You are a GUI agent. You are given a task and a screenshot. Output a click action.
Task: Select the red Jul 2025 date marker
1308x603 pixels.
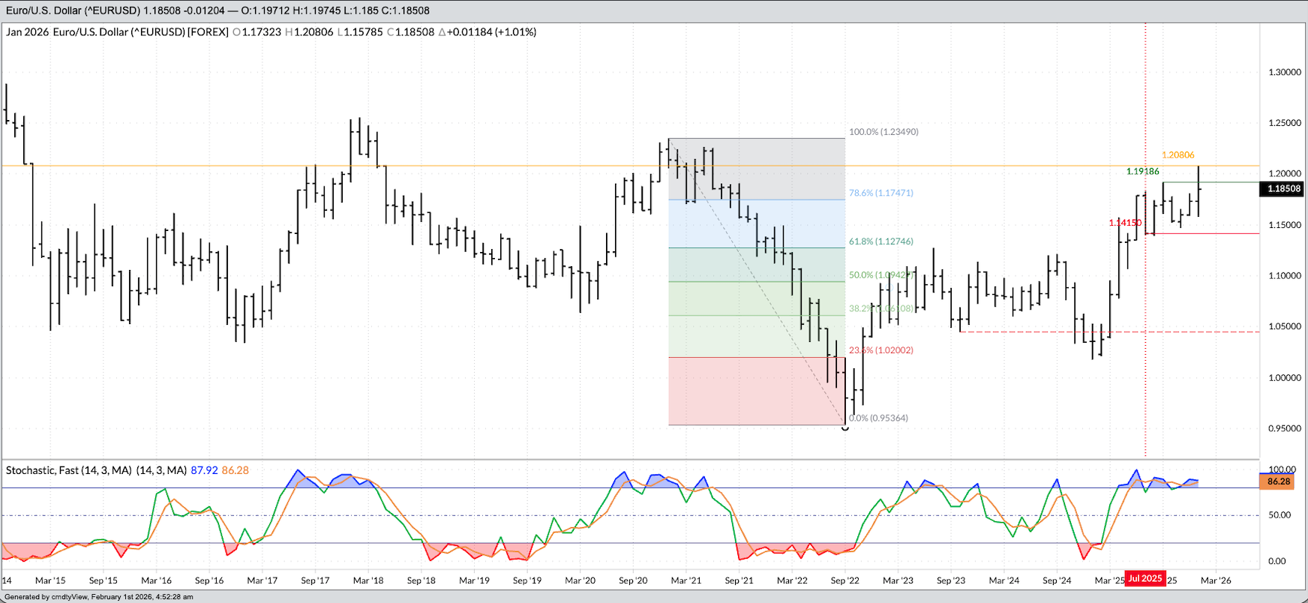tap(1144, 578)
